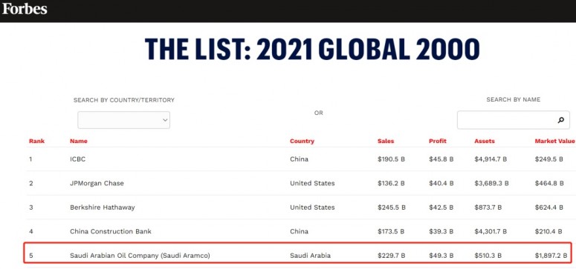The width and height of the screenshot is (576, 269).
Task: Open the JPMorgan Chase entry
Action: 97,183
